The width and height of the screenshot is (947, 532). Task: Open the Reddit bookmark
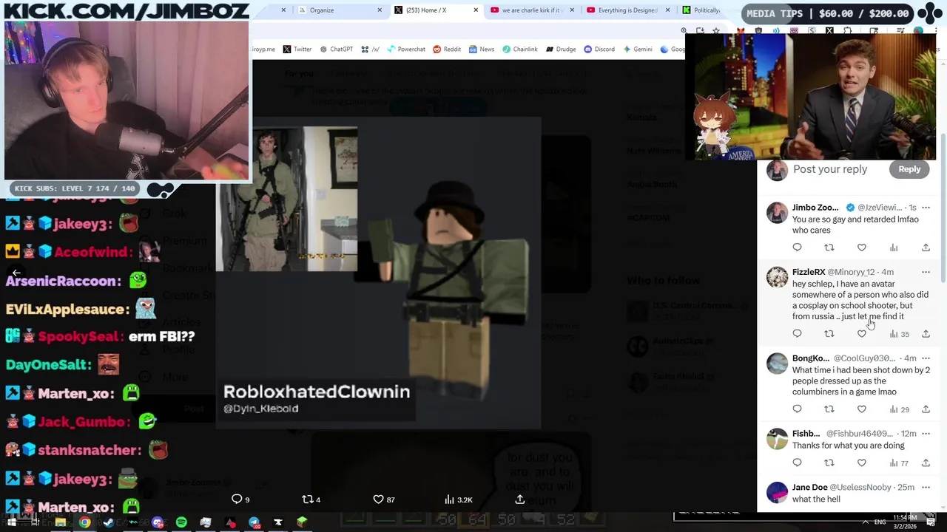[447, 50]
